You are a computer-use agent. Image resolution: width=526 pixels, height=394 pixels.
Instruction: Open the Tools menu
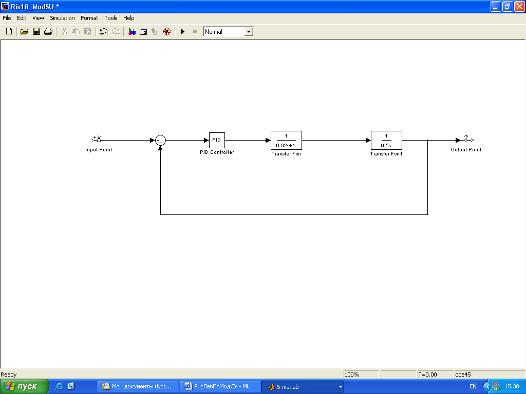coord(111,18)
